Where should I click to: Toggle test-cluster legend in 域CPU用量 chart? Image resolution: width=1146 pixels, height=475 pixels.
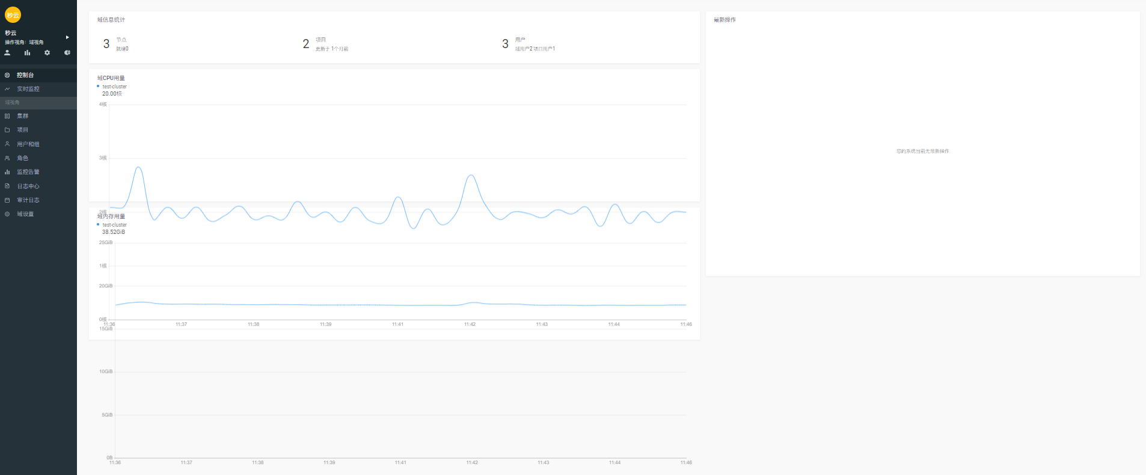(x=114, y=87)
